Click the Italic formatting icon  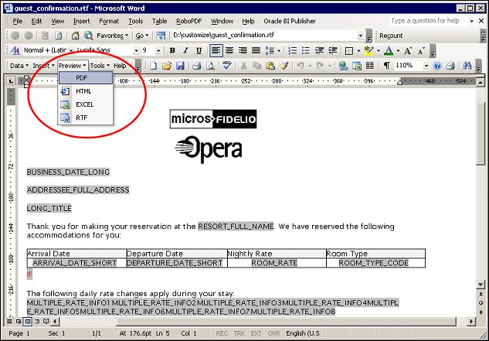coord(186,50)
